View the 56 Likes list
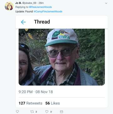 [x=52, y=103]
